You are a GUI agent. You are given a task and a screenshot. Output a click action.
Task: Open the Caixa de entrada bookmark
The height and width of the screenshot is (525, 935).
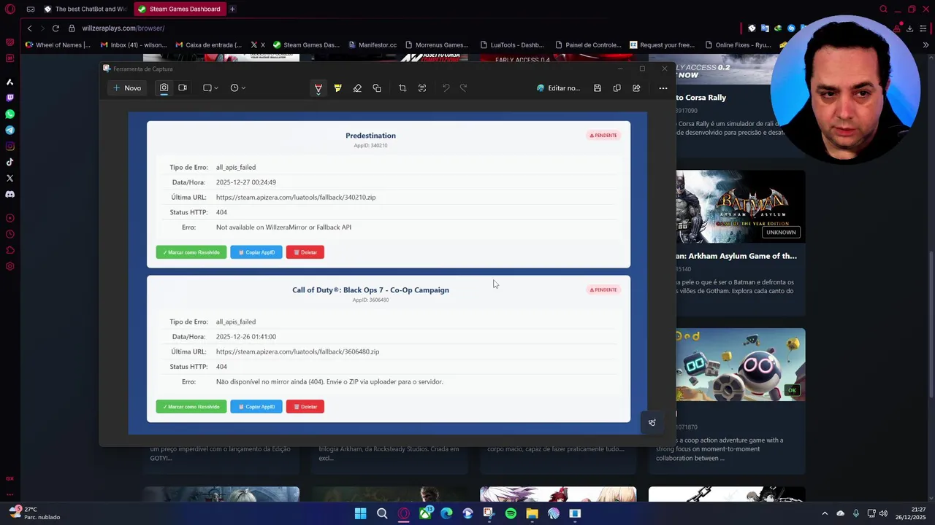click(209, 44)
